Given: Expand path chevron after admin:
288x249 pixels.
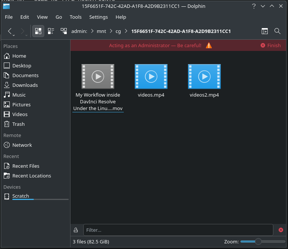Looking at the screenshot, I should tap(92, 31).
